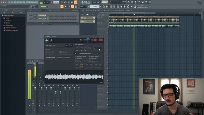Enable Reverse in precomputed effects
This screenshot has height=115, width=204.
coord(78,61)
